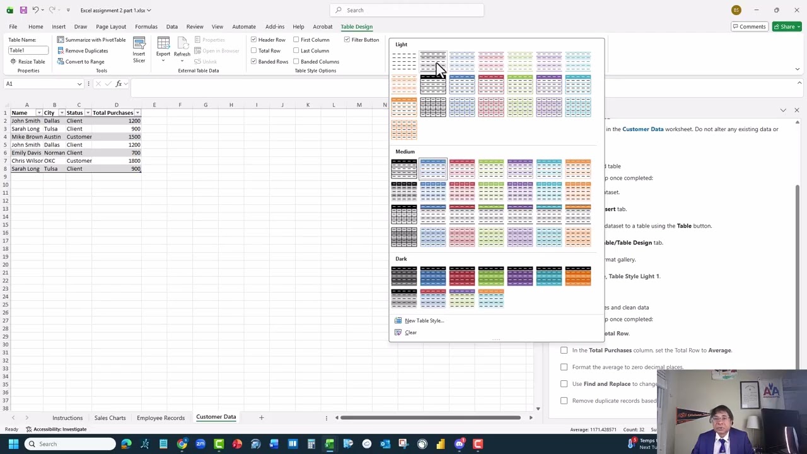Select the orange Medium style, first Medium row

pos(578,168)
